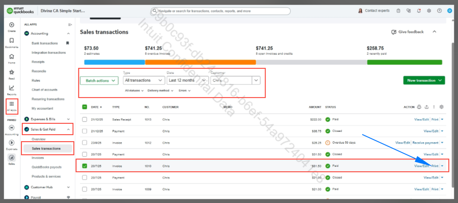Open New transaction dropdown button
The height and width of the screenshot is (203, 458).
tap(424, 81)
